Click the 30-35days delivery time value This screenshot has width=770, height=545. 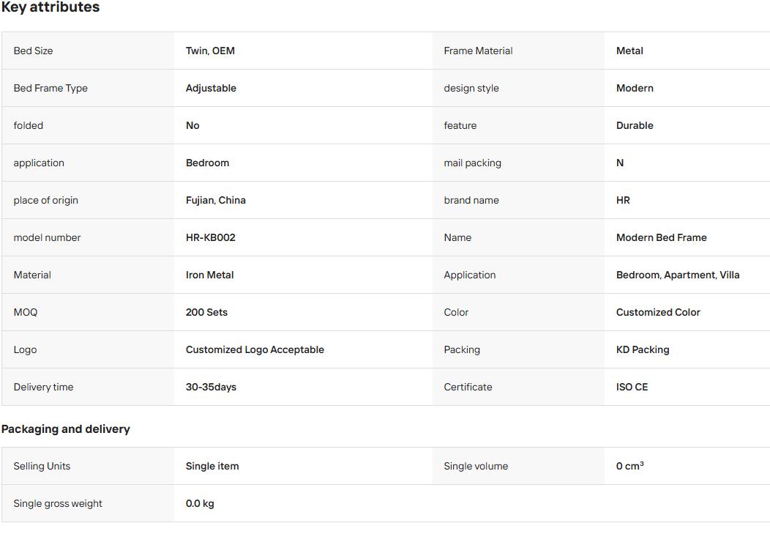(x=211, y=387)
